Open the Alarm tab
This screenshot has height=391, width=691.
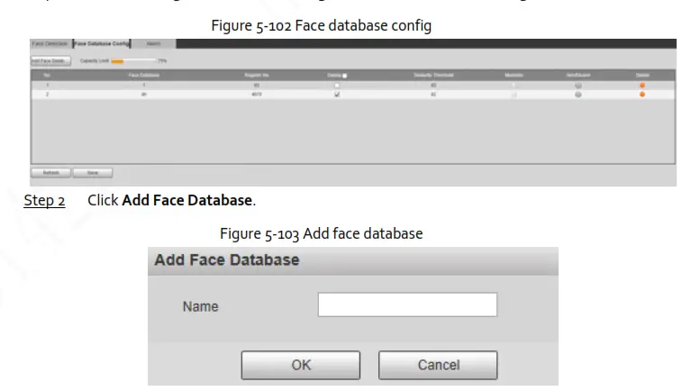pos(153,43)
